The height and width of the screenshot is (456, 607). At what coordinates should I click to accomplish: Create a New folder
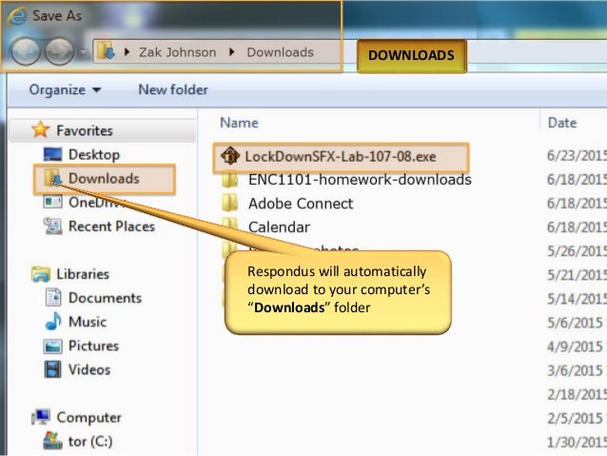pos(173,89)
